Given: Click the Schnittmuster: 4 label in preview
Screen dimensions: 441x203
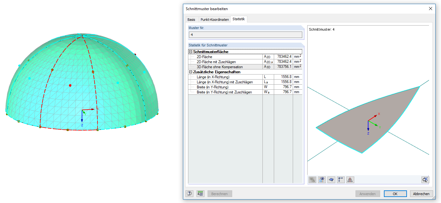Looking at the screenshot, I should tap(321, 29).
